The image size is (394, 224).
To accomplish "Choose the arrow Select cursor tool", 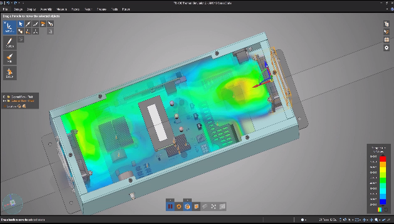I will [20, 24].
